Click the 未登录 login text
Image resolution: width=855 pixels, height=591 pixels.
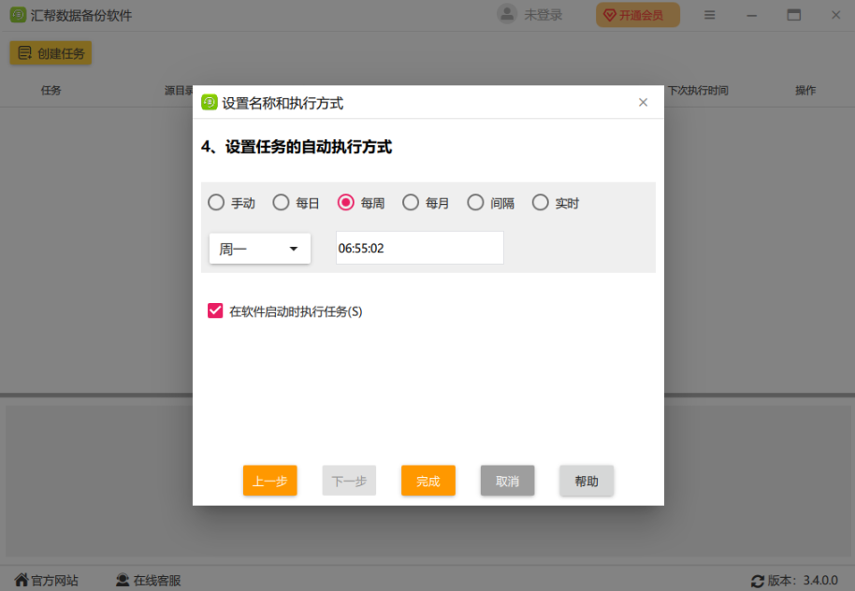point(543,15)
